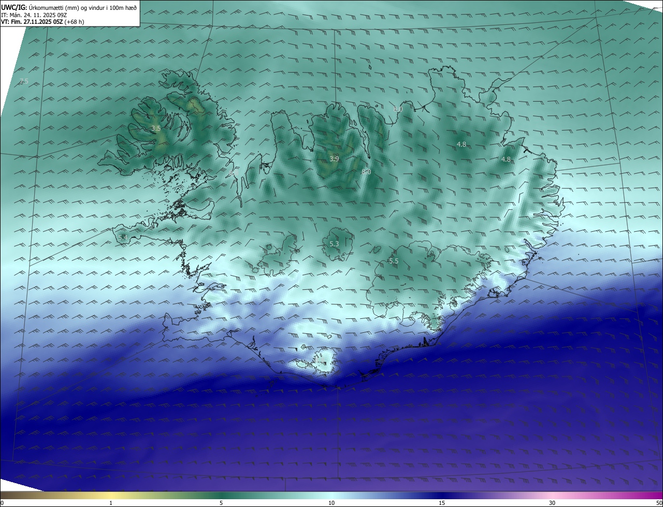Screen dimensions: 663x507
Task: Click the 5.4 value on Snæfellsnes peninsula
Action: [123, 237]
